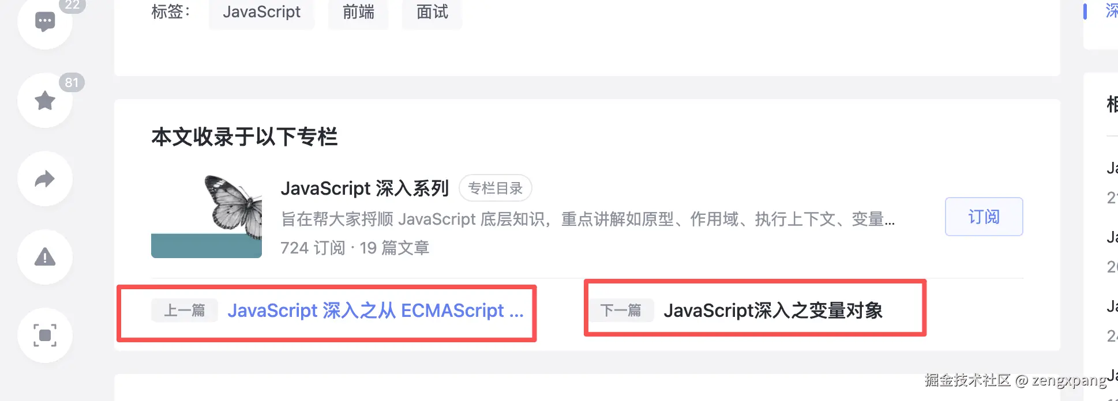Image resolution: width=1118 pixels, height=401 pixels.
Task: Click the share arrow icon
Action: coord(45,179)
